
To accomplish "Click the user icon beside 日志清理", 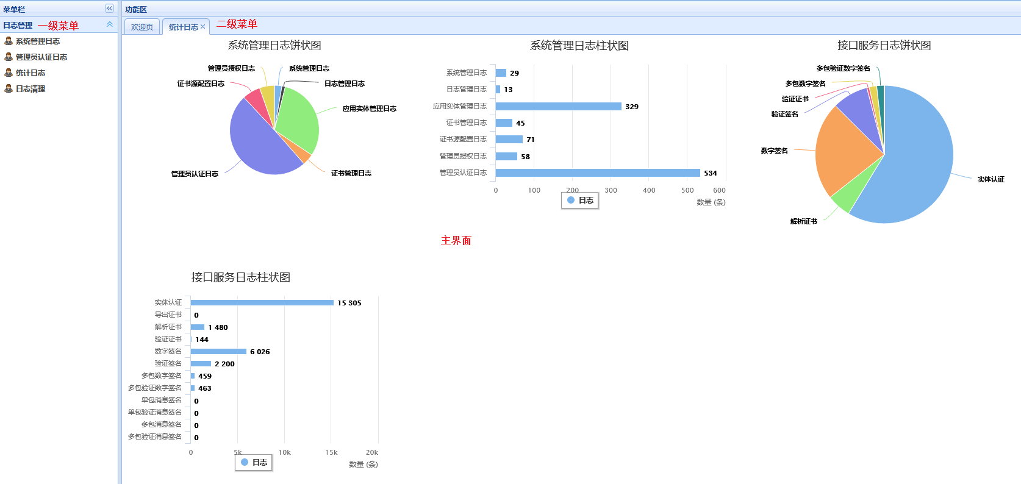I will (9, 88).
